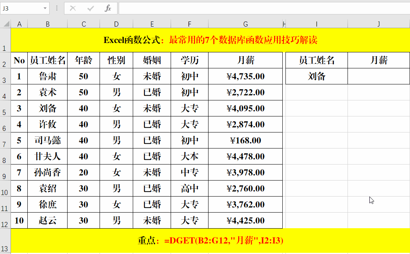
Task: Select column header J
Action: coord(378,23)
